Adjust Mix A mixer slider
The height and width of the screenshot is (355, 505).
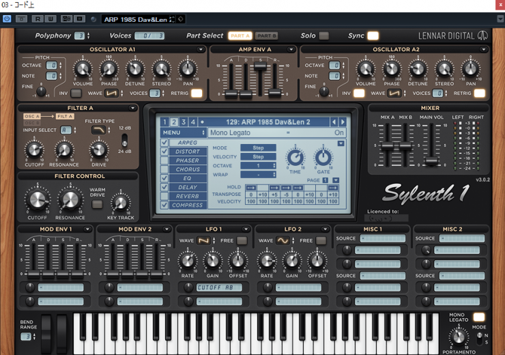[x=387, y=146]
